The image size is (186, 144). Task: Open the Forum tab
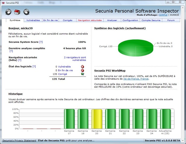pyautogui.click(x=171, y=20)
